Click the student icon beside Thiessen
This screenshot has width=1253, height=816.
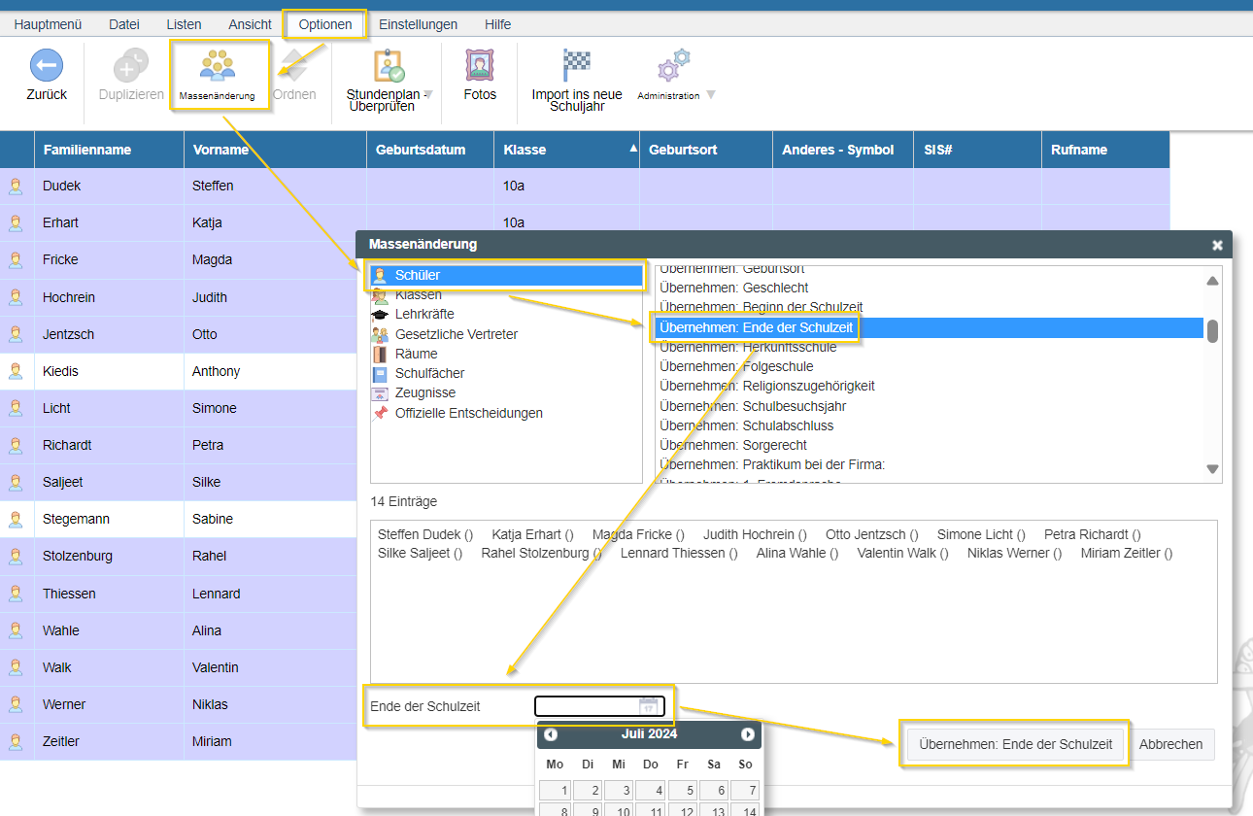16,594
